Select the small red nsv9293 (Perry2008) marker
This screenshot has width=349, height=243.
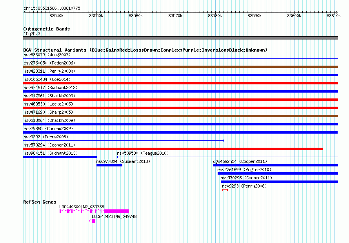click(x=225, y=190)
